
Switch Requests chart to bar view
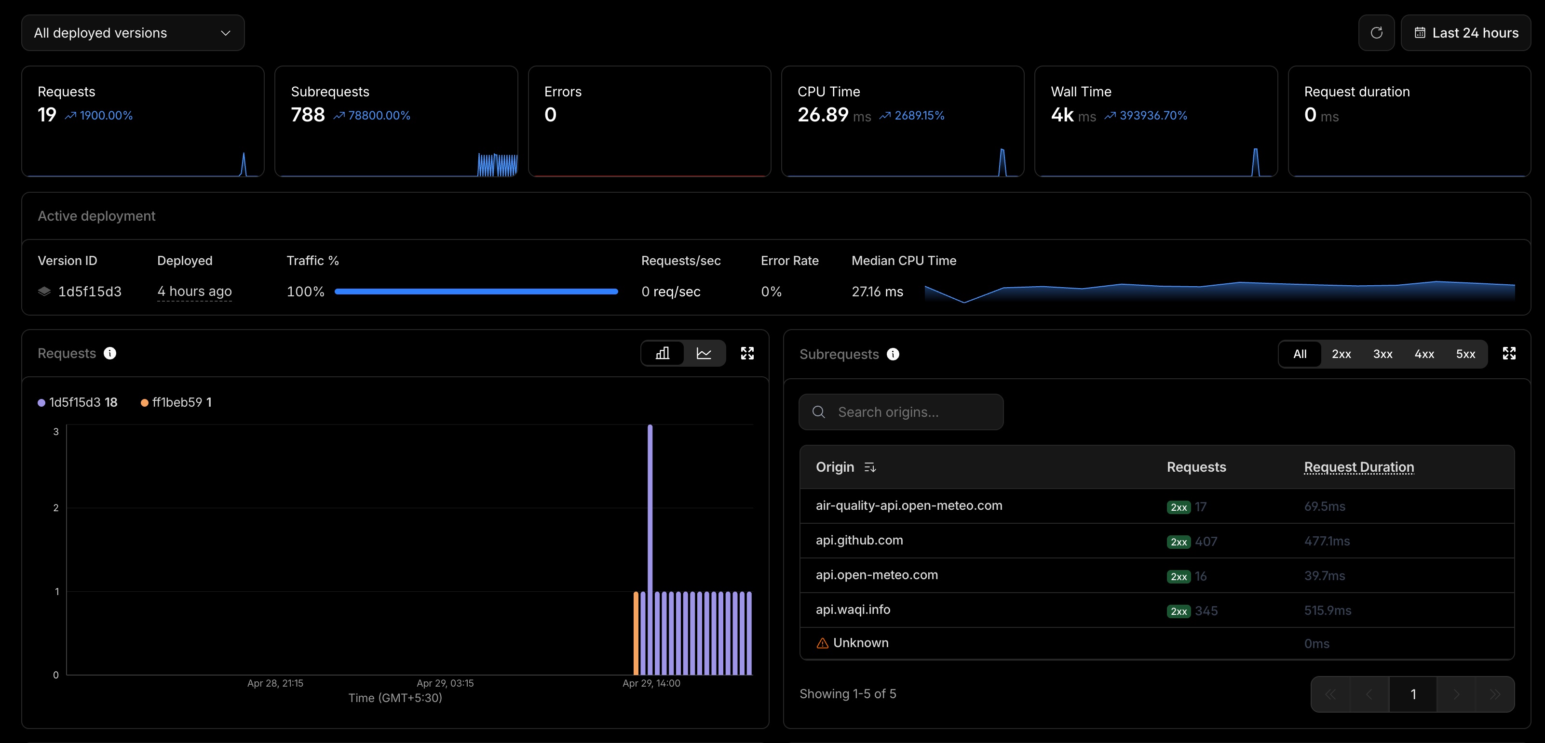662,354
